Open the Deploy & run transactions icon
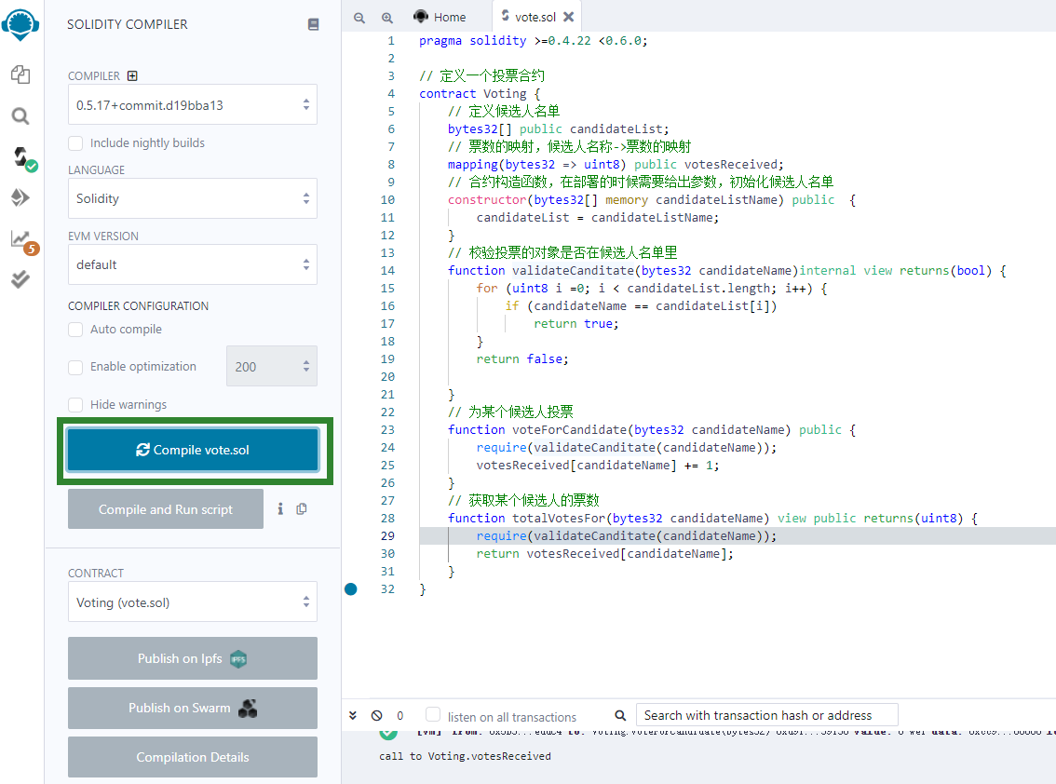This screenshot has width=1056, height=784. click(x=20, y=197)
